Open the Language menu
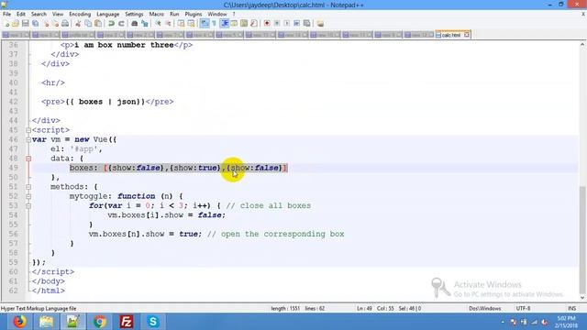This screenshot has width=587, height=330. tap(108, 15)
